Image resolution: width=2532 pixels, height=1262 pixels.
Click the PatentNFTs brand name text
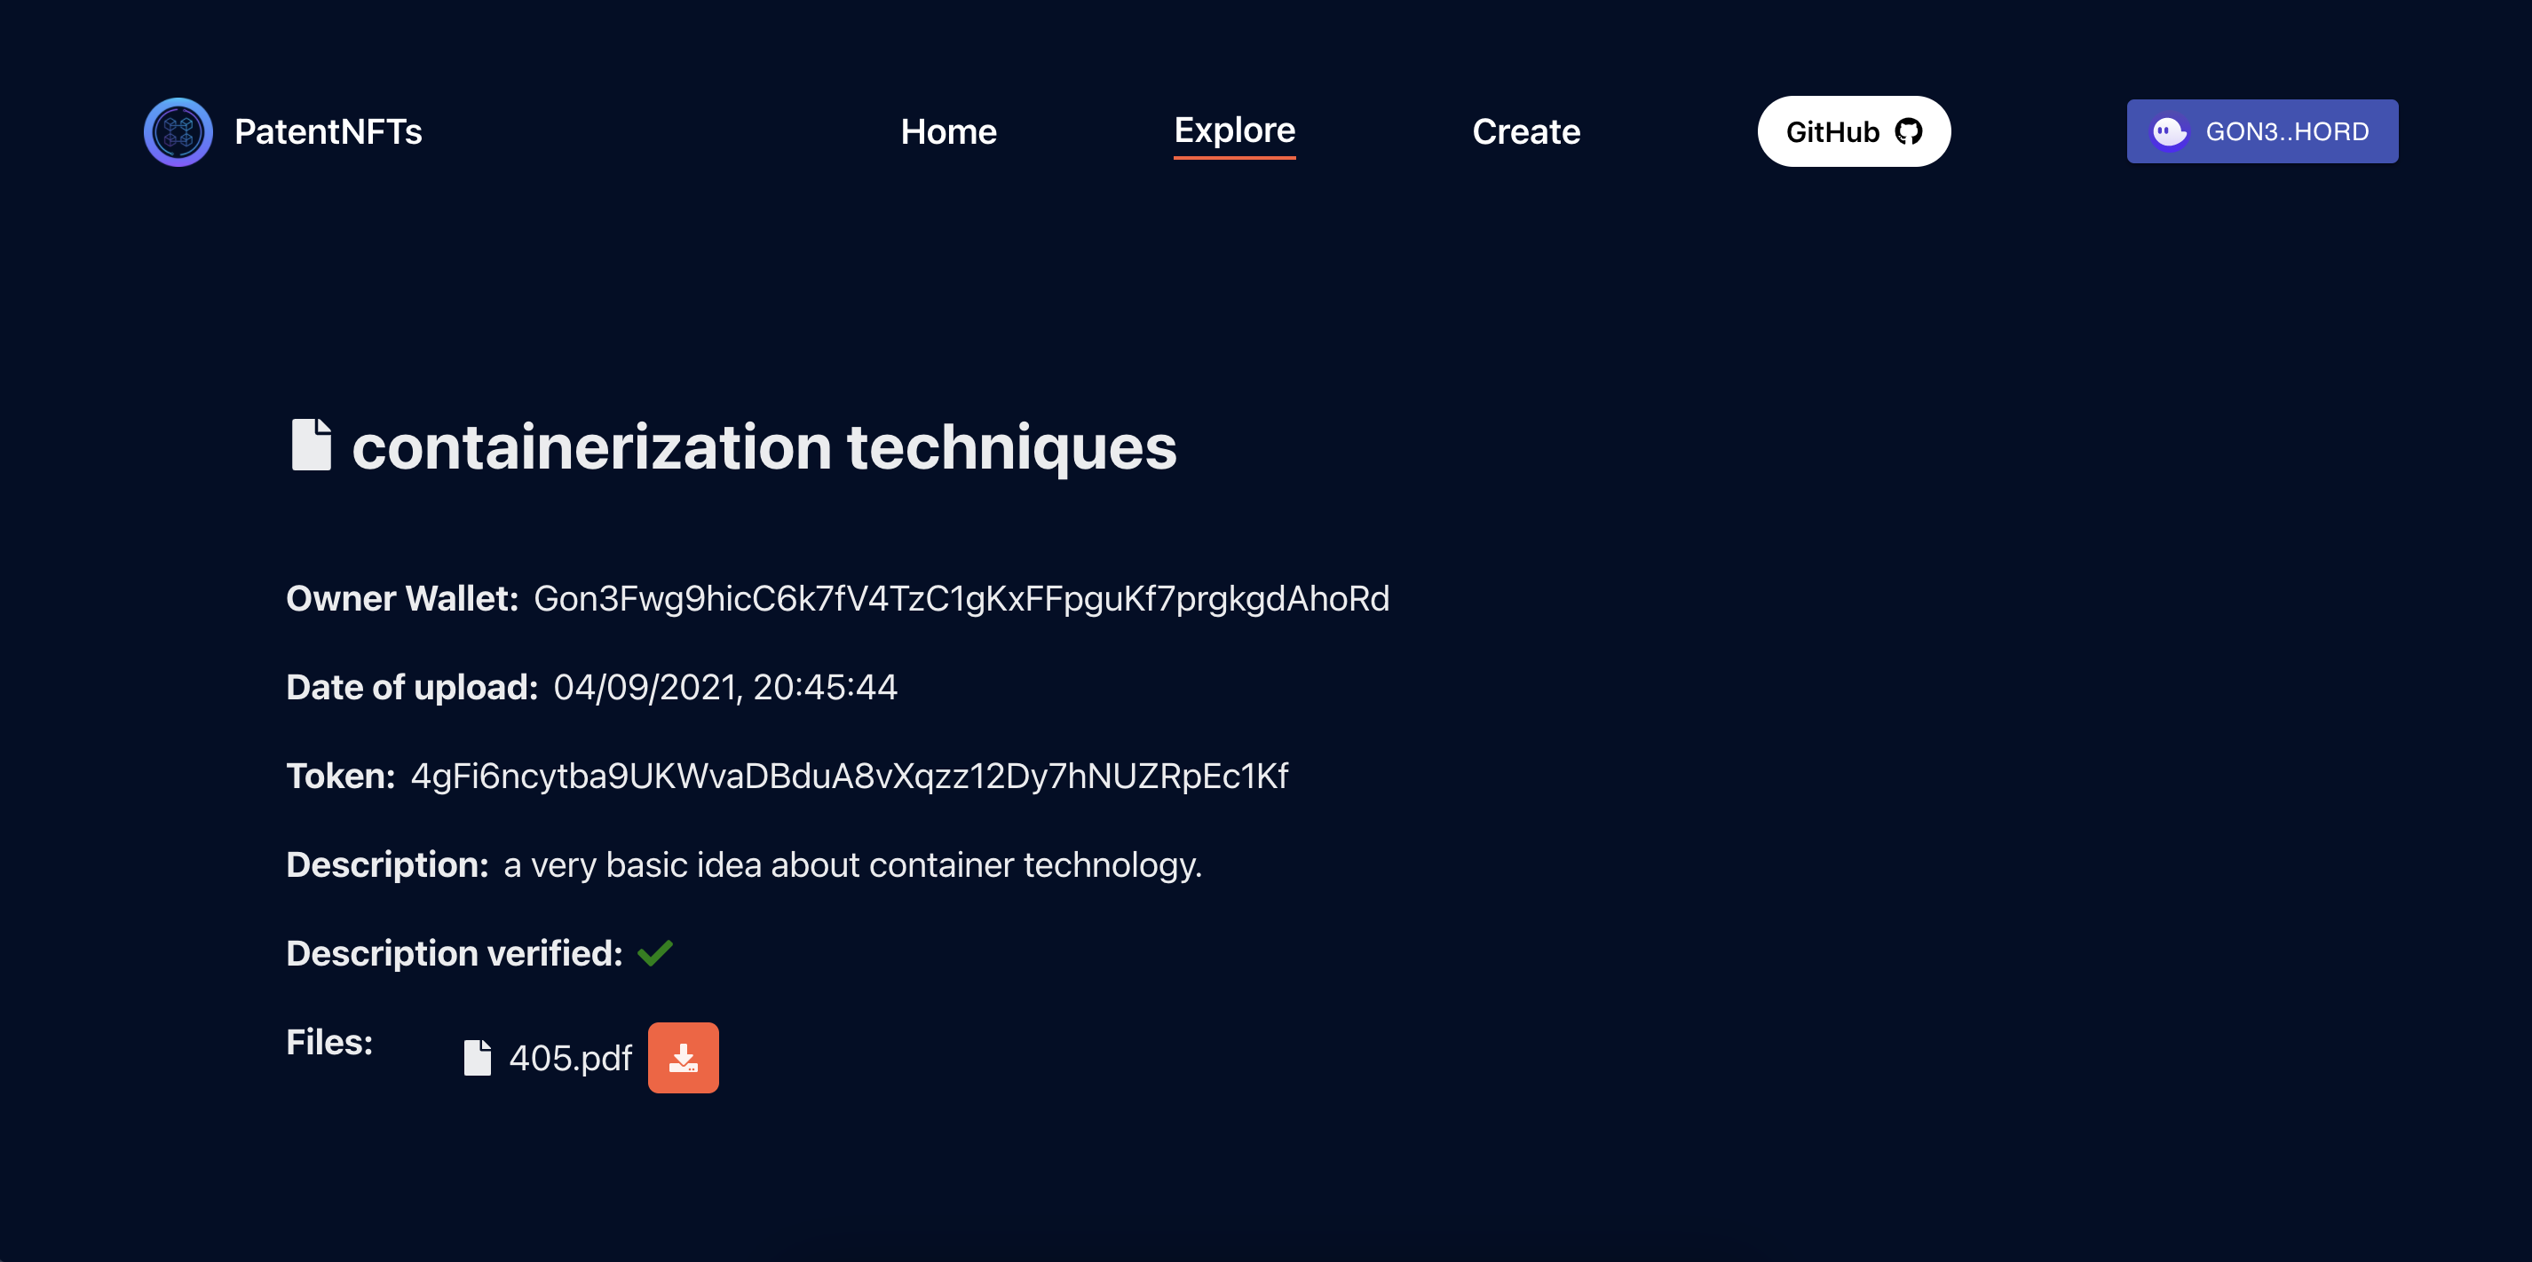click(x=328, y=131)
